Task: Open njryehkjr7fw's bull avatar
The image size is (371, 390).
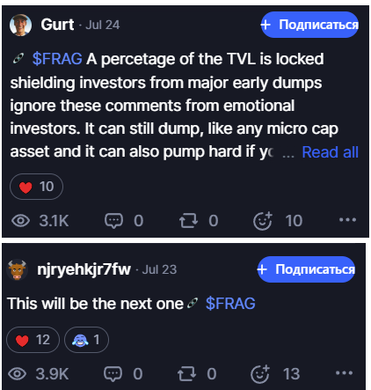Action: [17, 269]
